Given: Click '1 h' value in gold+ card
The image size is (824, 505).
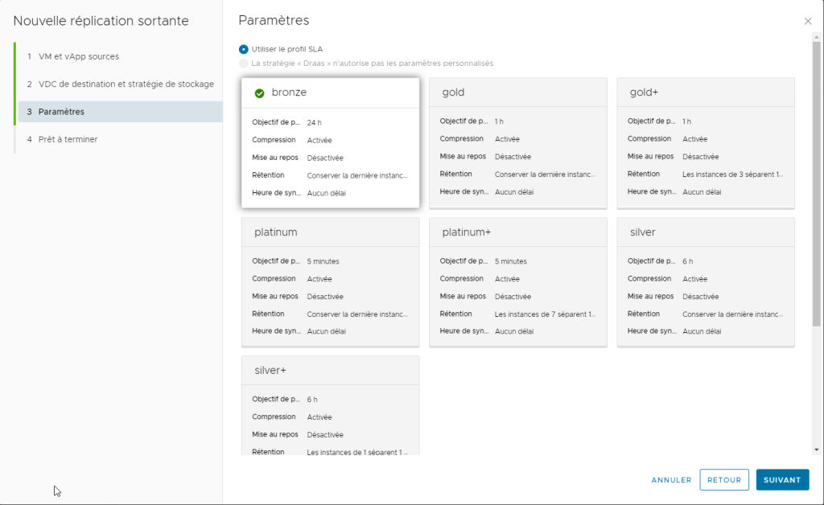Looking at the screenshot, I should (x=686, y=121).
